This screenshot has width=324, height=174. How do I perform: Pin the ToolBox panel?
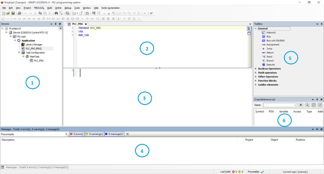[x=321, y=24]
